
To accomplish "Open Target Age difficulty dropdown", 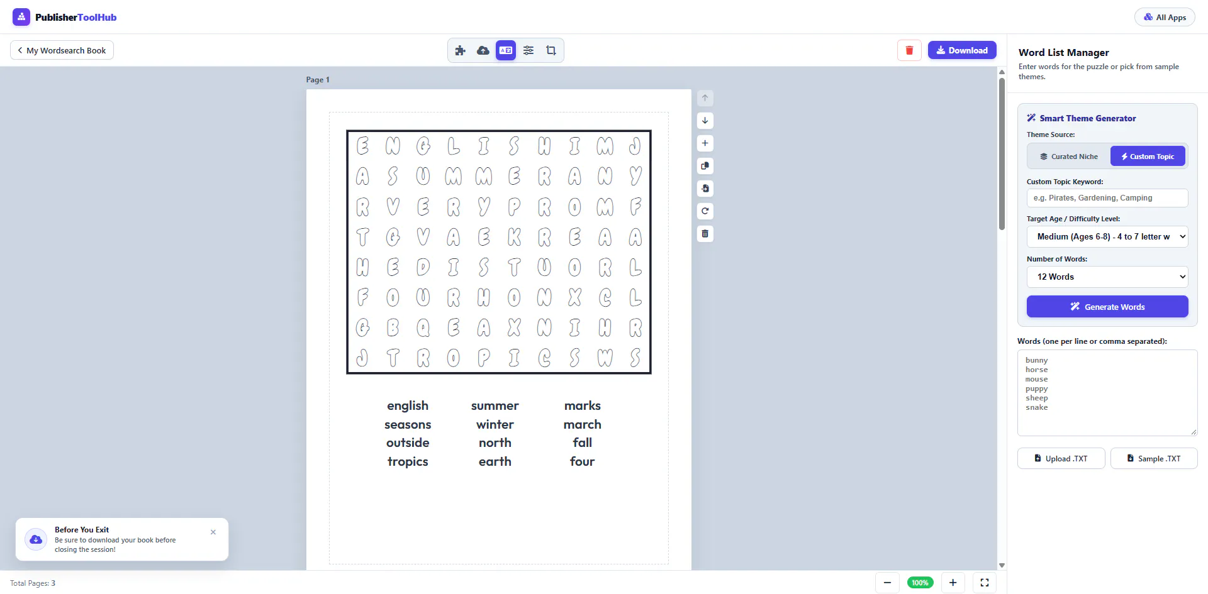I will pos(1107,237).
